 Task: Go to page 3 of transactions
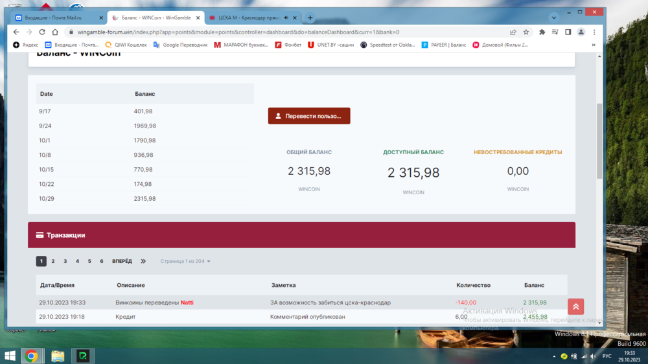(x=65, y=261)
